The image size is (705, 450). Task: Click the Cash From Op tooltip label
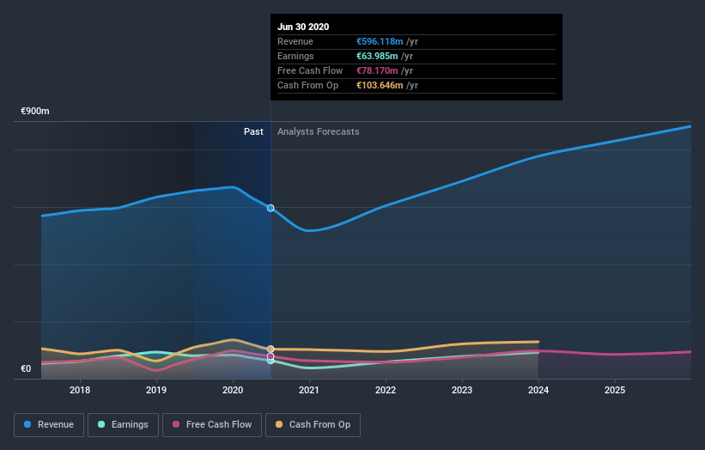click(307, 85)
